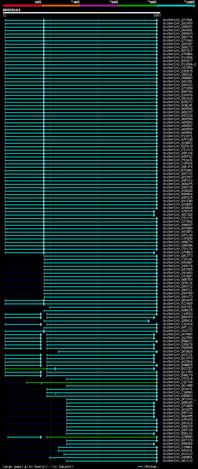The width and height of the screenshot is (198, 469).
Task: Click the '=50char.' scale legend text
Action: tap(151, 467)
